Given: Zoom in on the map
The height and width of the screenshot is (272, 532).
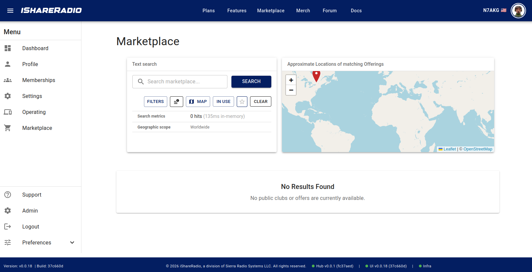Looking at the screenshot, I should [x=291, y=80].
